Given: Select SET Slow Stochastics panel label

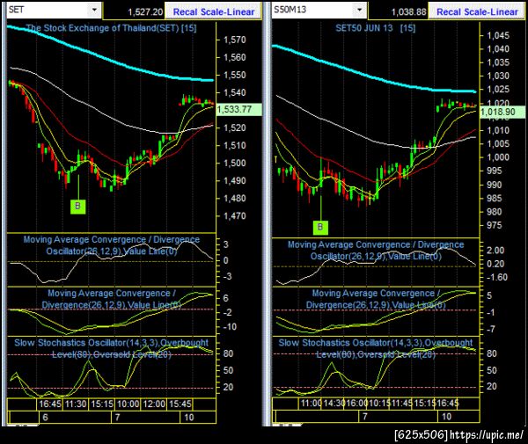Looking at the screenshot, I should pos(112,348).
